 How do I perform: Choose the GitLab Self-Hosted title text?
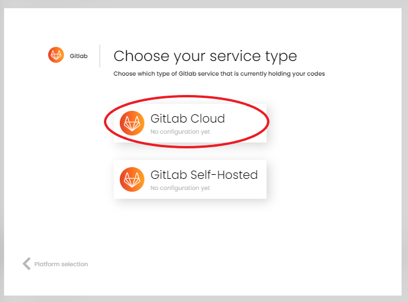tap(204, 175)
